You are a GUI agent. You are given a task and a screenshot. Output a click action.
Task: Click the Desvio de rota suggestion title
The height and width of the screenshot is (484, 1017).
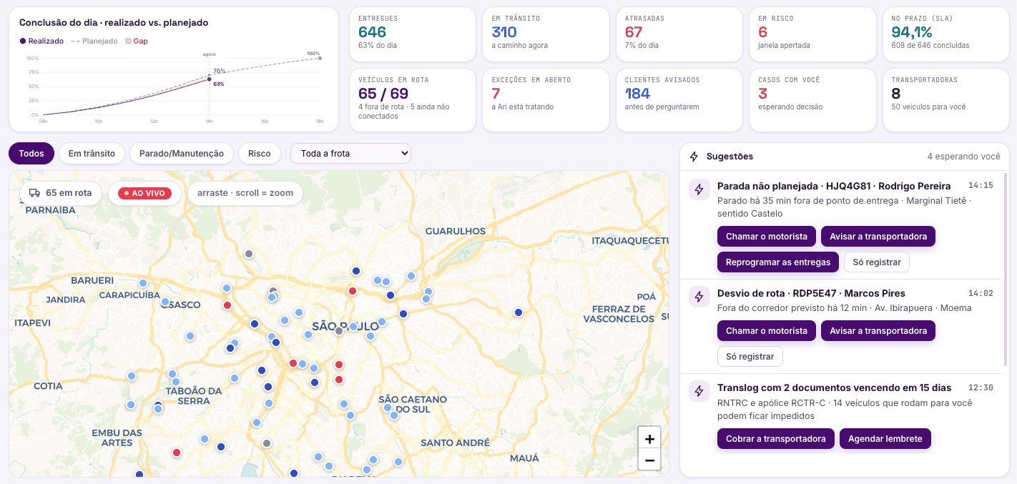pos(811,293)
